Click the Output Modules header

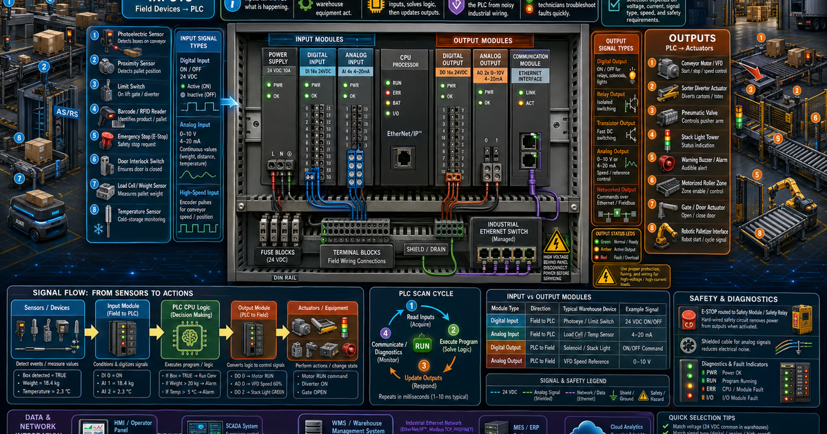tap(483, 41)
